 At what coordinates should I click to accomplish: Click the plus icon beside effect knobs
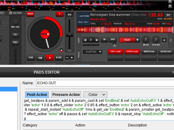click(164, 40)
